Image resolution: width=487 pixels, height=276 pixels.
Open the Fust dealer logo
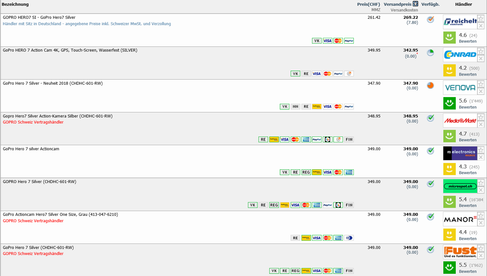tap(460, 252)
